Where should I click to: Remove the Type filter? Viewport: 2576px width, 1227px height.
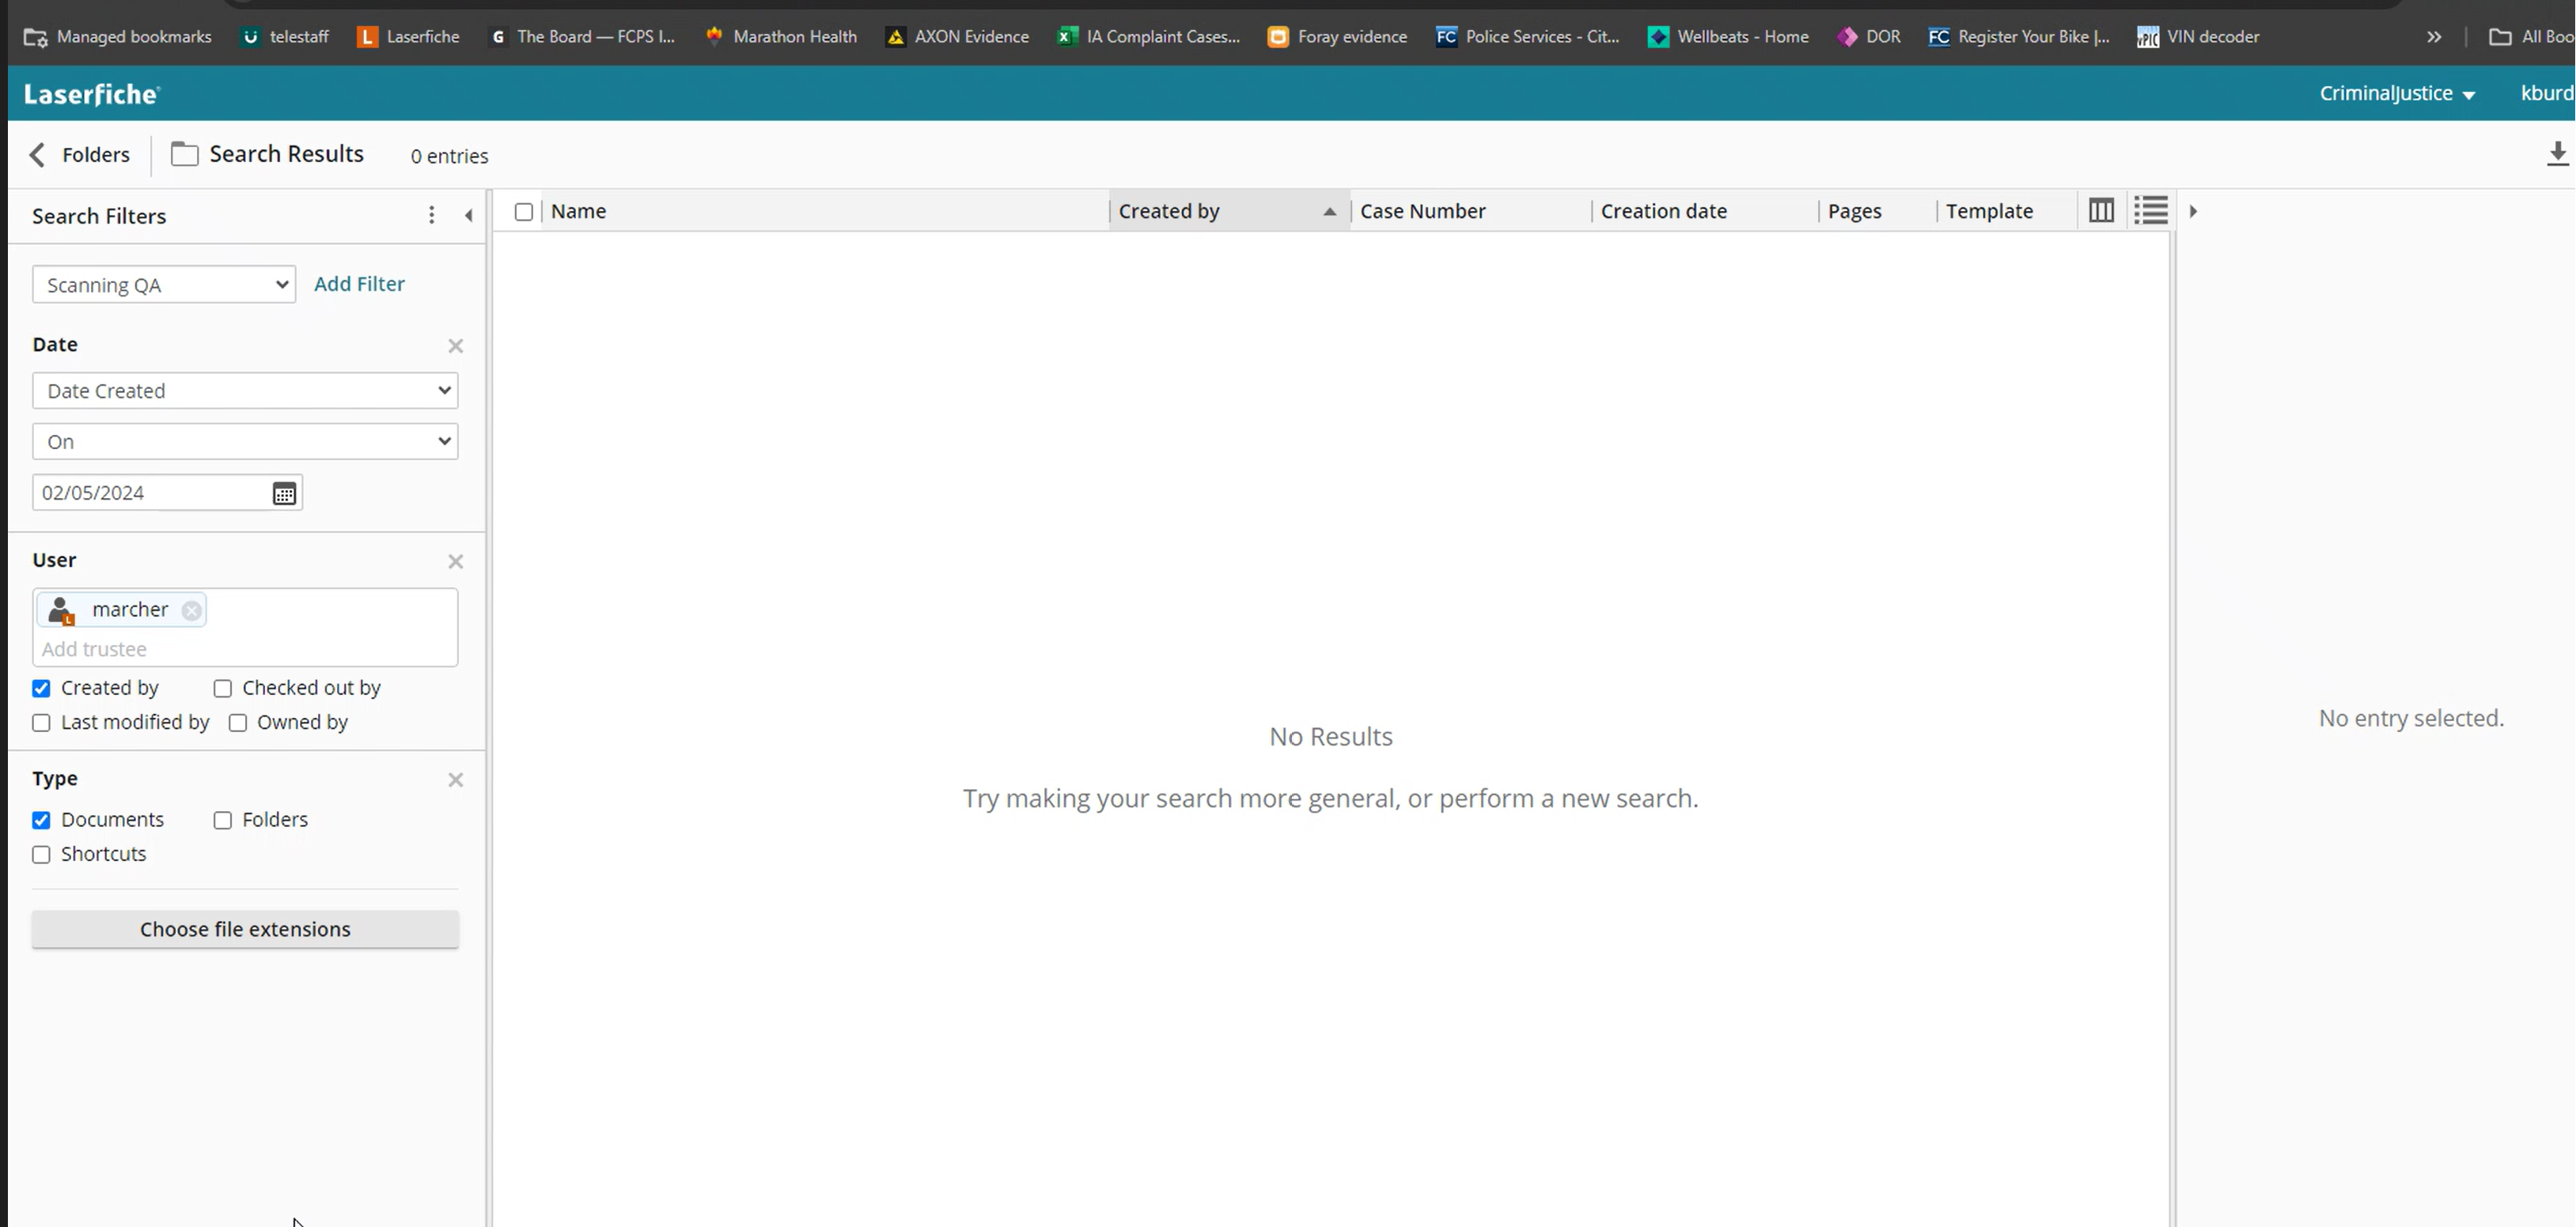click(x=456, y=780)
